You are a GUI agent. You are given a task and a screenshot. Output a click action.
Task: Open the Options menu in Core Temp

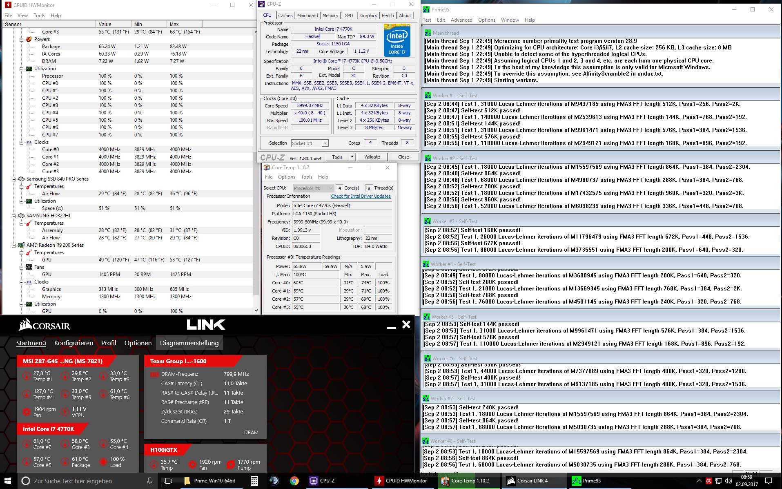(286, 177)
